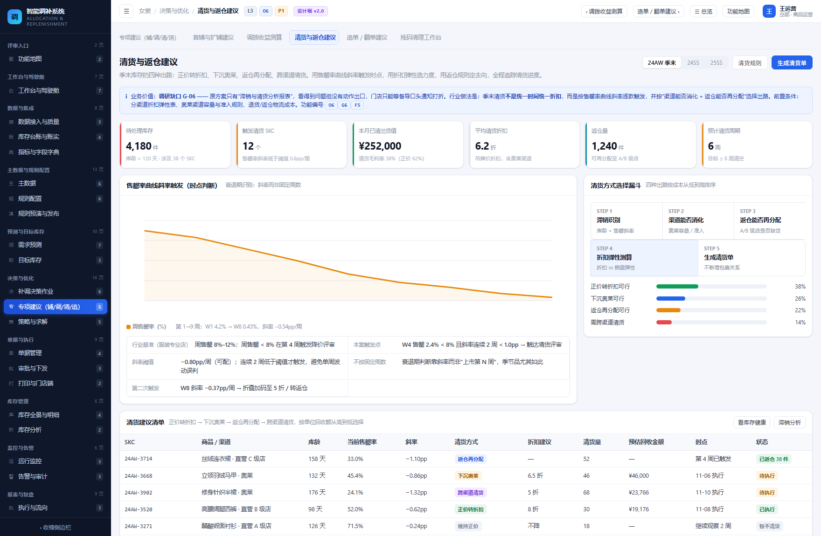Click the app logo icon in sidebar
821x536 pixels.
[14, 17]
